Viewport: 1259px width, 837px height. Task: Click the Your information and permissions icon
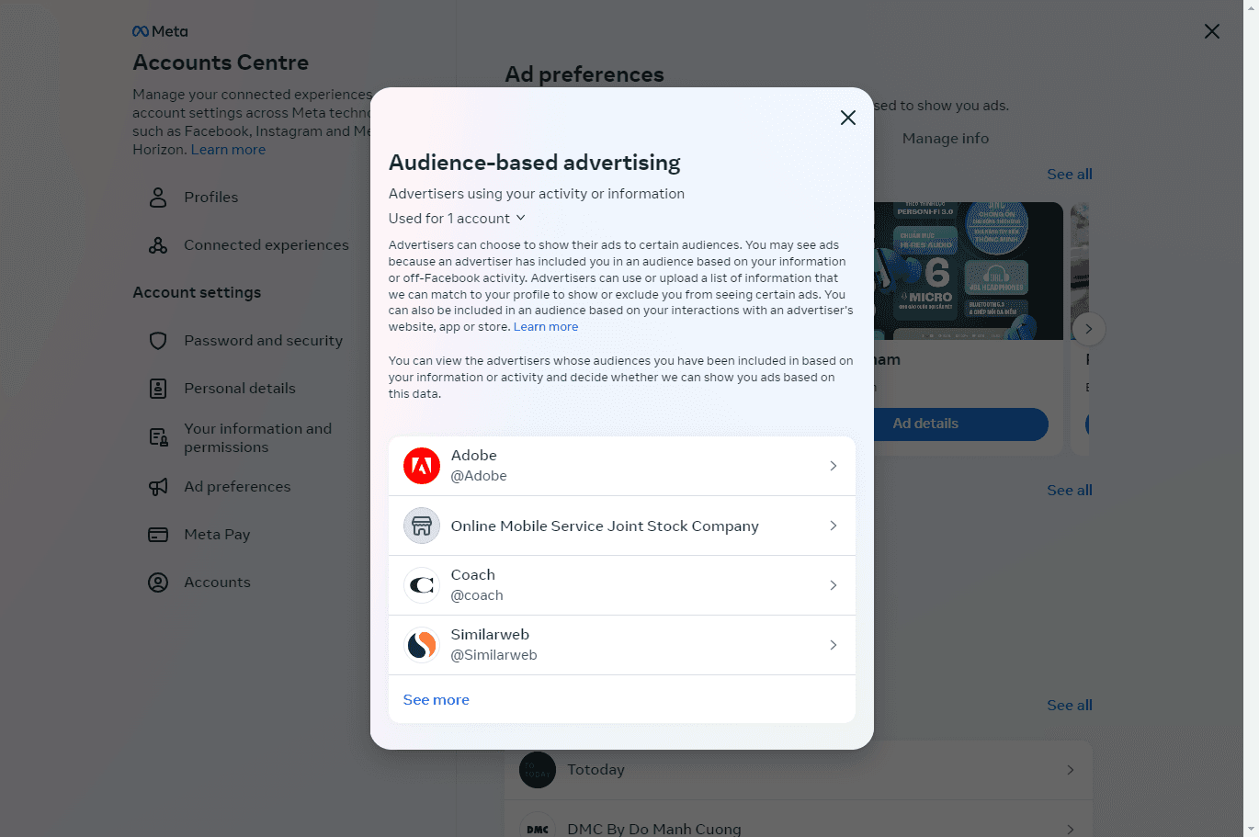158,437
